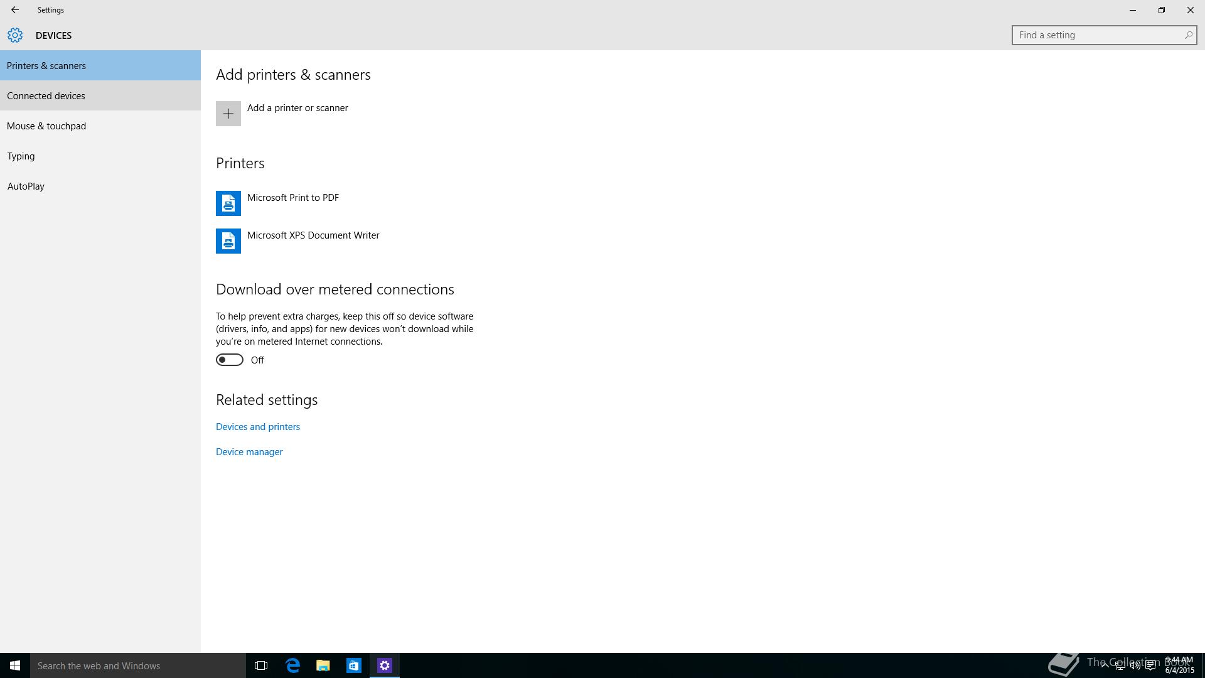Open the volume control in the system tray
This screenshot has width=1205, height=678.
pos(1135,665)
